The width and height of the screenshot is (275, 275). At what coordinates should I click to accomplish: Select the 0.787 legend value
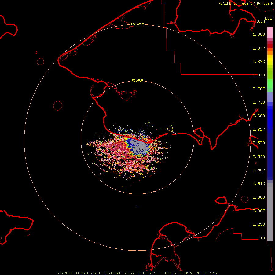(x=259, y=89)
